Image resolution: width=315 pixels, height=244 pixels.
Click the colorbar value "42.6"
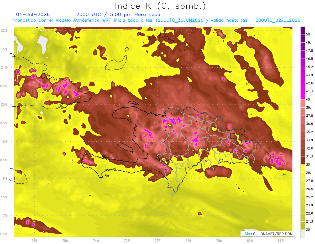coord(309,83)
